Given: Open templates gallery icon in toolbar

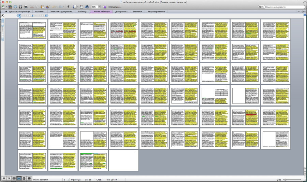Looking at the screenshot, I should click(10, 7).
